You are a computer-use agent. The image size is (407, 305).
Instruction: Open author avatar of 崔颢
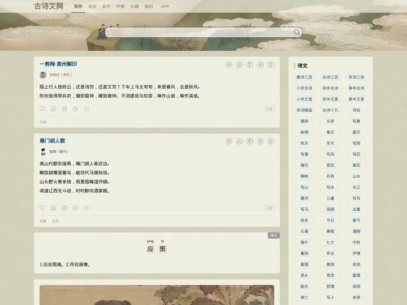[x=43, y=151]
